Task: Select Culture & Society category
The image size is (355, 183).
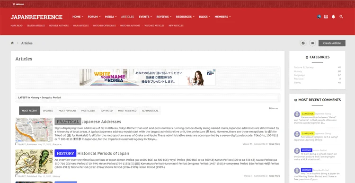Action: point(303,68)
